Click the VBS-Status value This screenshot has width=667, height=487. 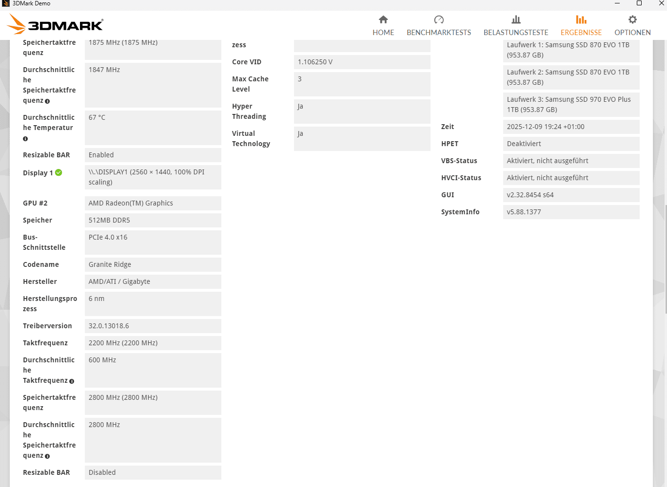(571, 161)
